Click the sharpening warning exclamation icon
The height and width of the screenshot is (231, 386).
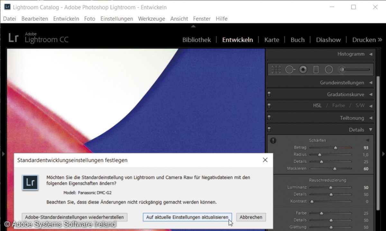(x=273, y=141)
